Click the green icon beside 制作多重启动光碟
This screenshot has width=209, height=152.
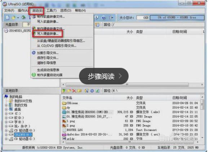tap(34, 75)
